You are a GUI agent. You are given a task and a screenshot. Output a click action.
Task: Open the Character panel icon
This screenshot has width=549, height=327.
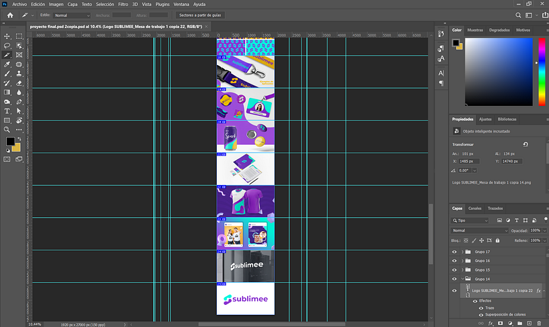tap(441, 73)
